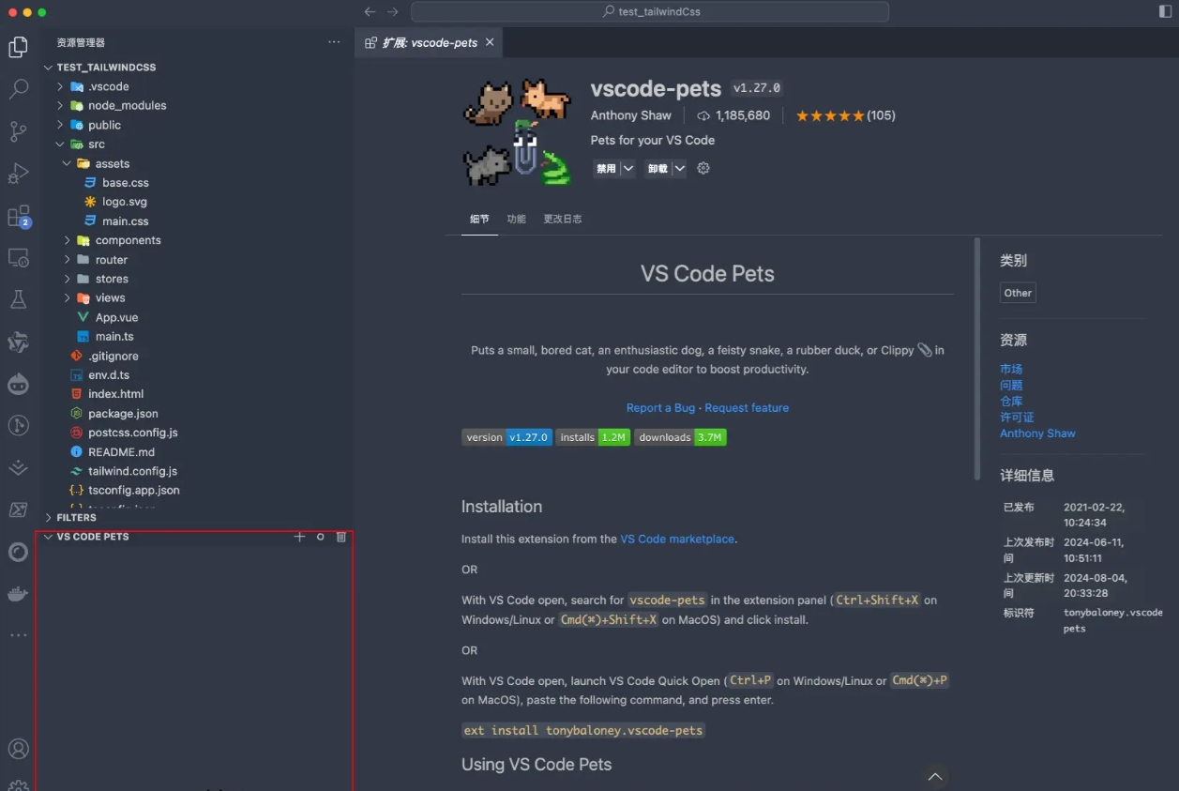Open extension settings gear for vscode-pets

[x=703, y=169]
